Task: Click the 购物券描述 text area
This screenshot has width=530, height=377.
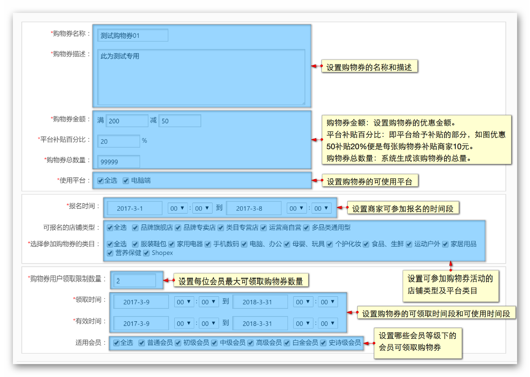Action: click(201, 77)
